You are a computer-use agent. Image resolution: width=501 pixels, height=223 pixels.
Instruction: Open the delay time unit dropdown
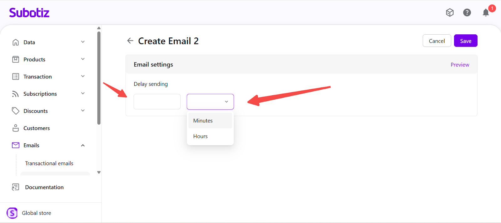(x=210, y=102)
